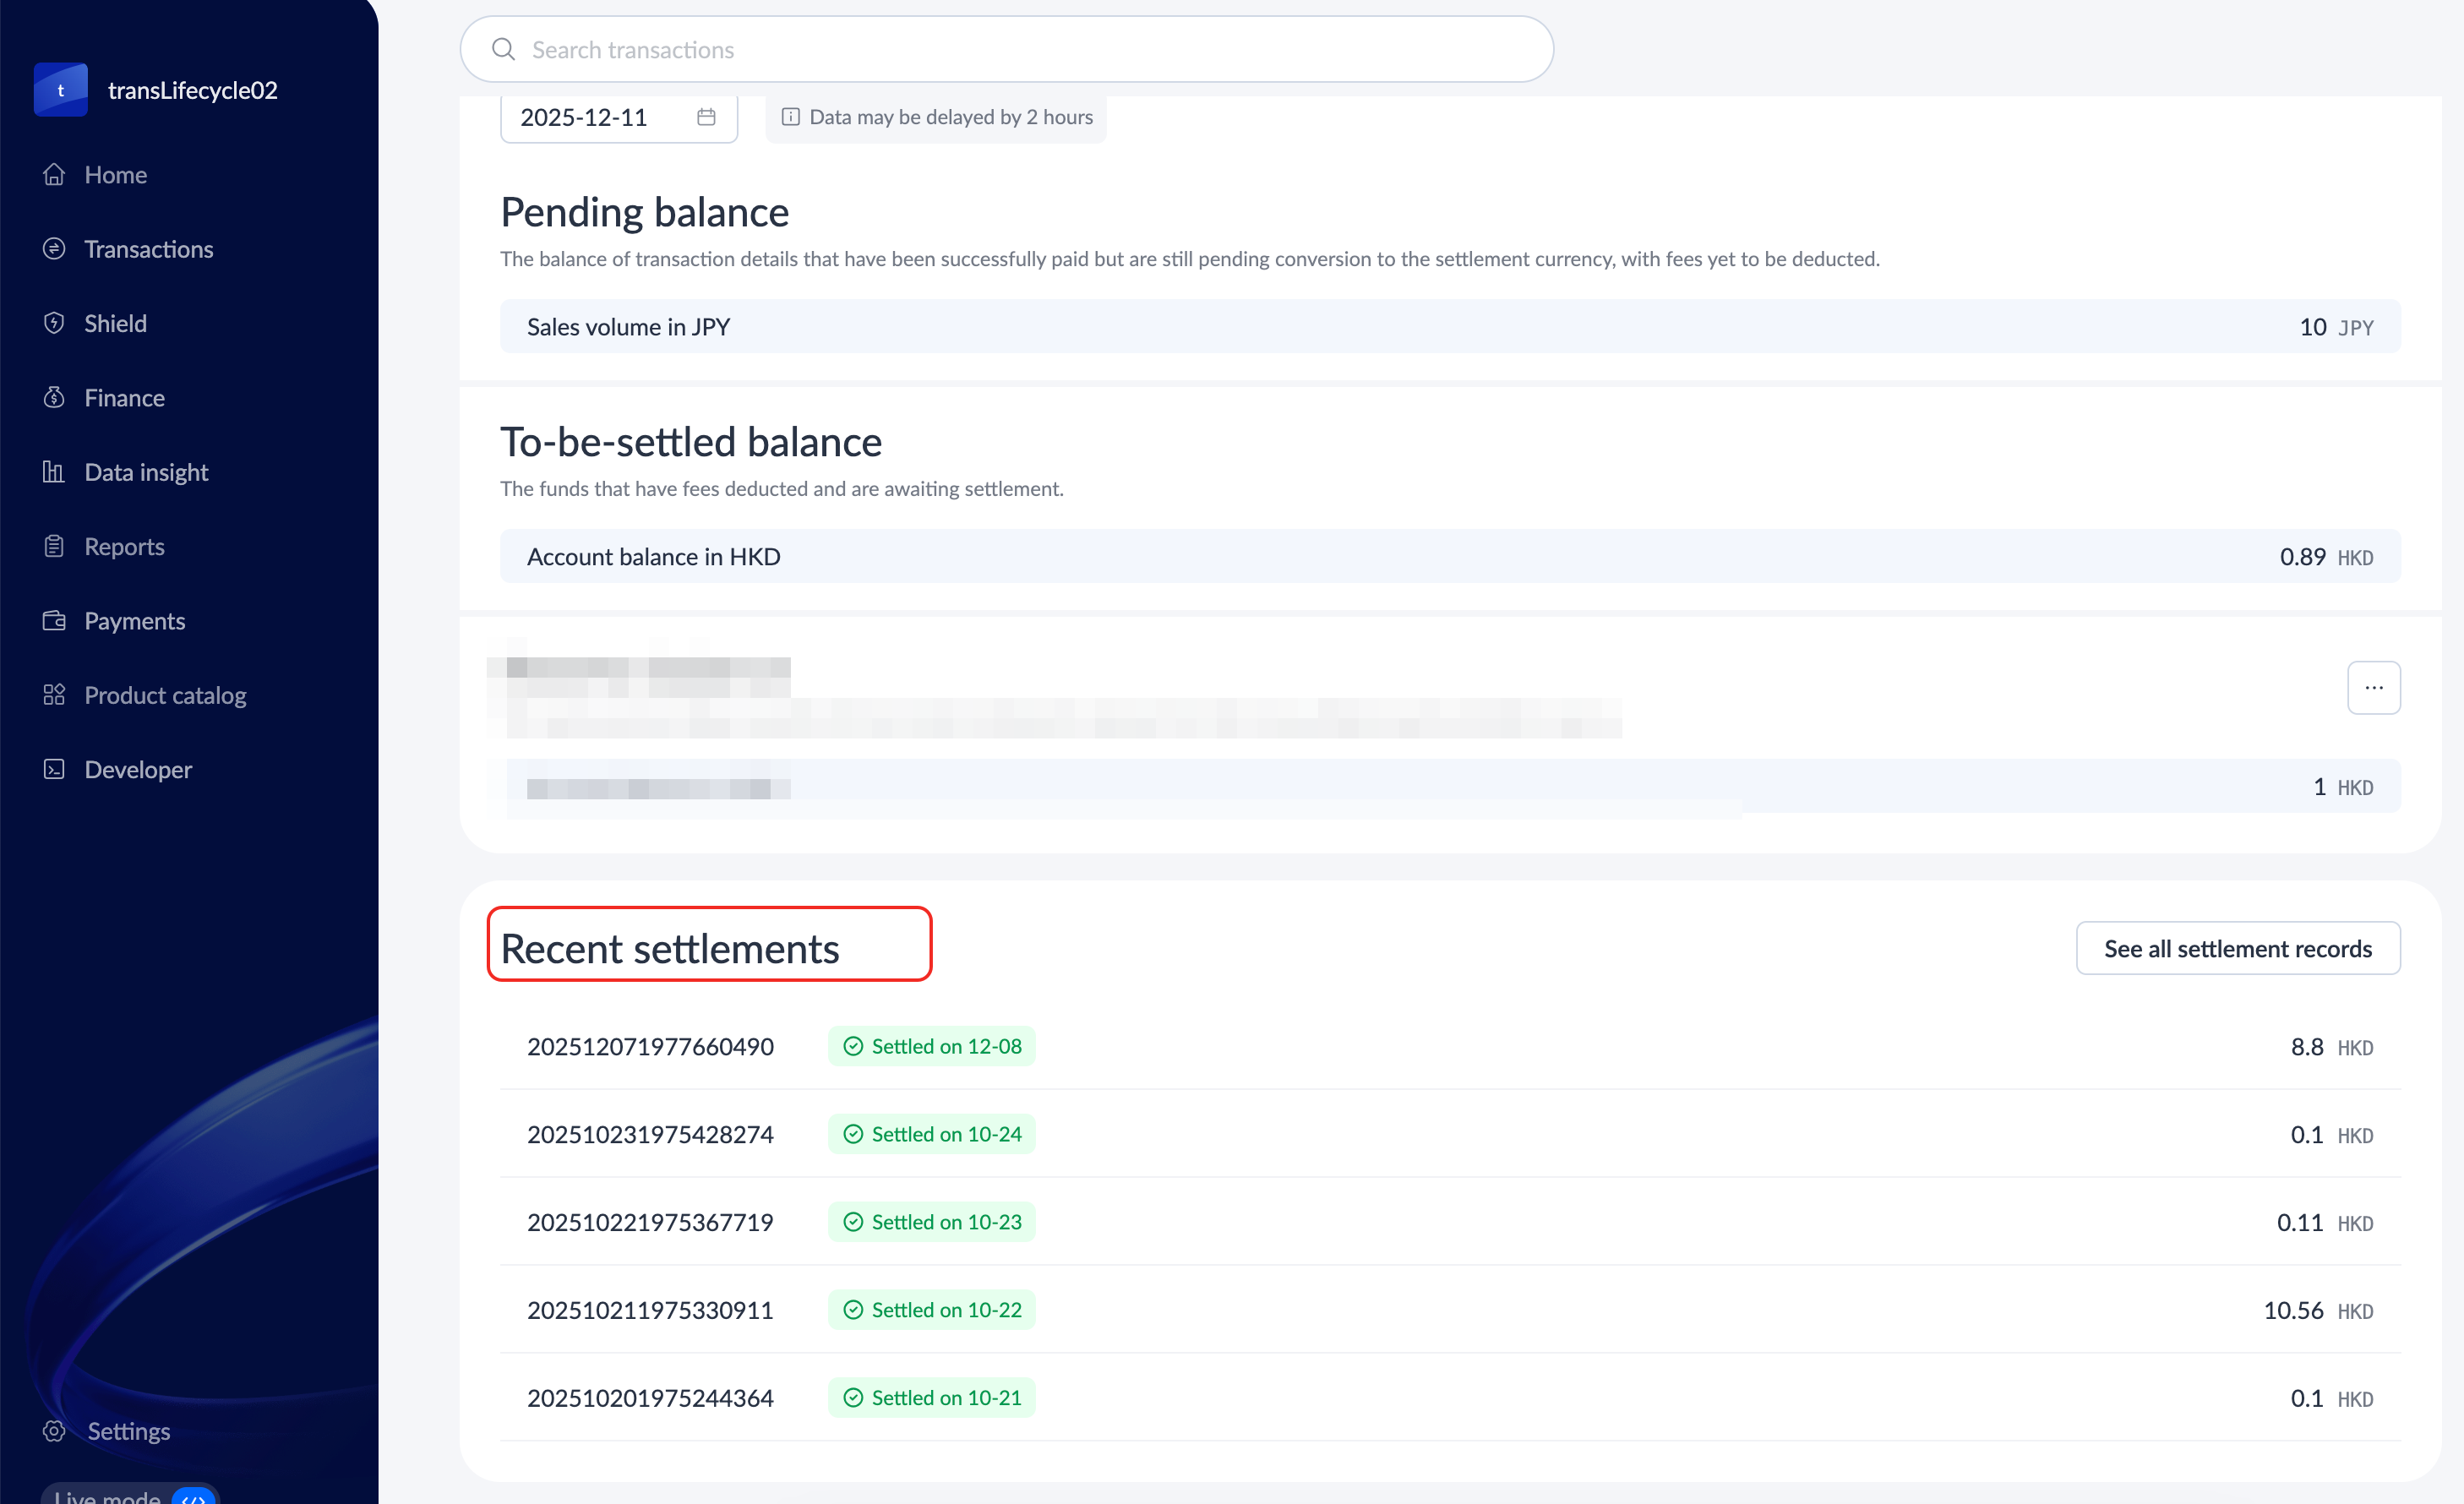
Task: Click the Product catalog grid icon
Action: point(54,695)
